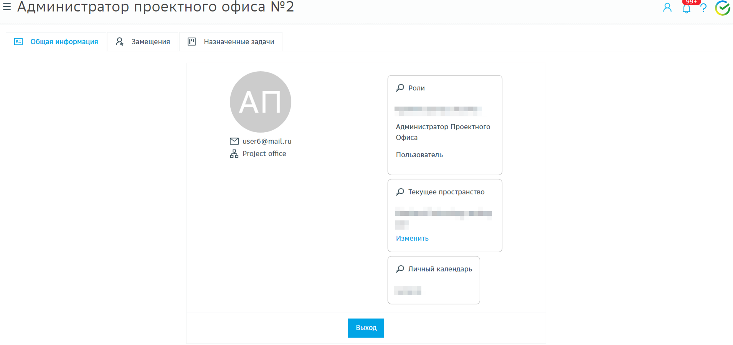
Task: Click the user profile icon
Action: [667, 7]
